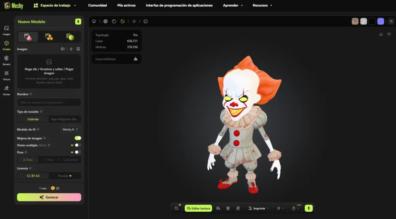Click the Generar button

pos(49,197)
